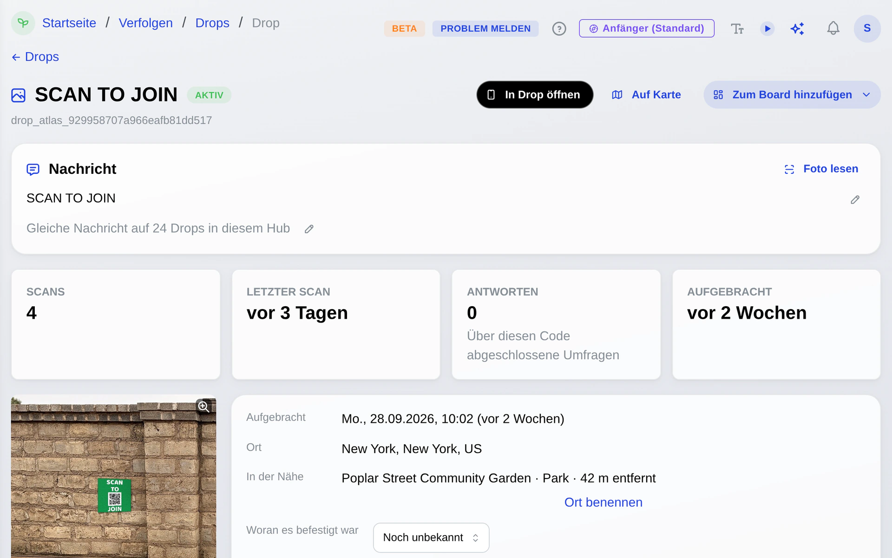Go to the Startseite breadcrumb
The image size is (892, 558).
[x=69, y=23]
